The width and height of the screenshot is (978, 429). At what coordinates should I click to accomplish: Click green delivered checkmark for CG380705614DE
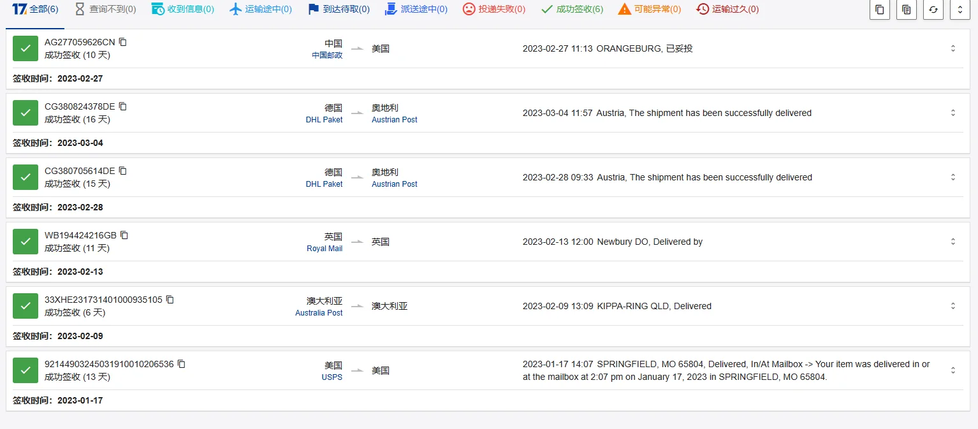(x=26, y=177)
